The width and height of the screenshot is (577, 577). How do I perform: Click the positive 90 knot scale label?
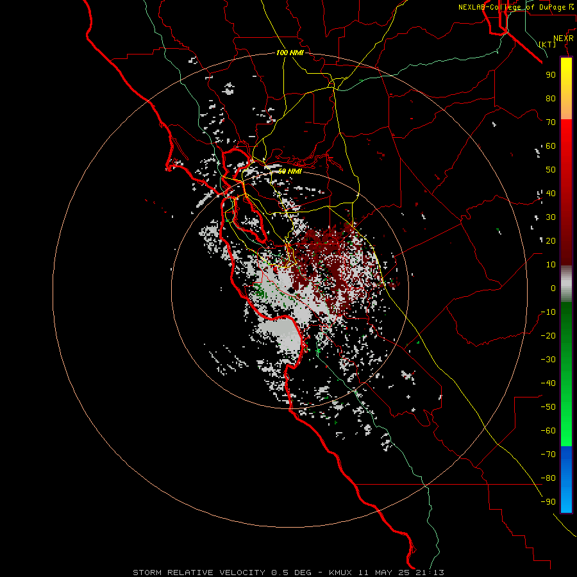551,75
